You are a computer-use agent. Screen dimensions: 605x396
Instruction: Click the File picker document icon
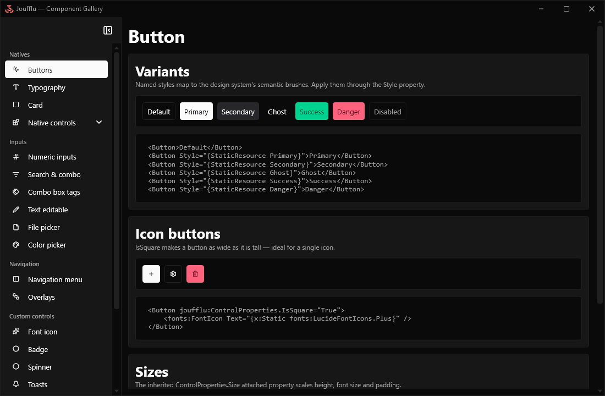16,227
